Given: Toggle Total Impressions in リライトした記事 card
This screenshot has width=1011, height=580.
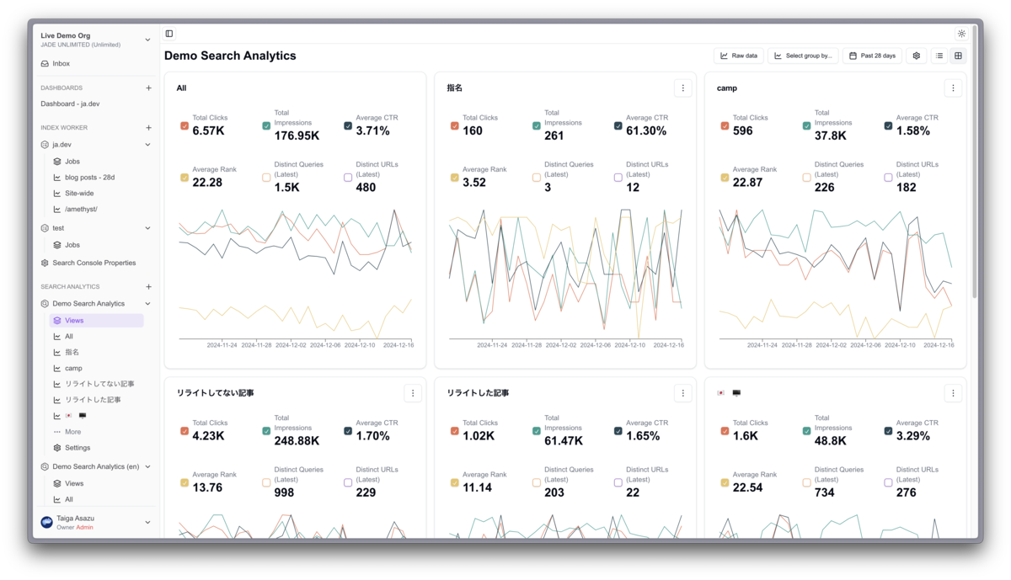Looking at the screenshot, I should [x=537, y=431].
